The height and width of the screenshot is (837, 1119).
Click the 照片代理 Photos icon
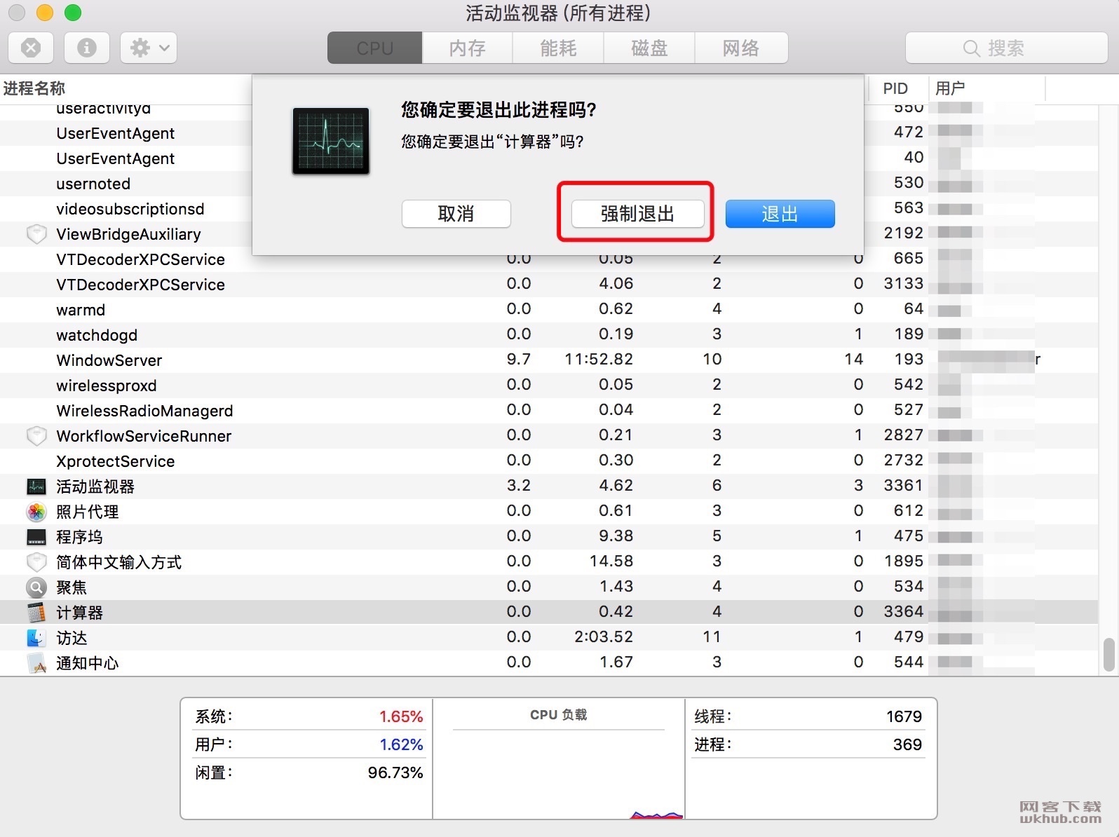36,512
